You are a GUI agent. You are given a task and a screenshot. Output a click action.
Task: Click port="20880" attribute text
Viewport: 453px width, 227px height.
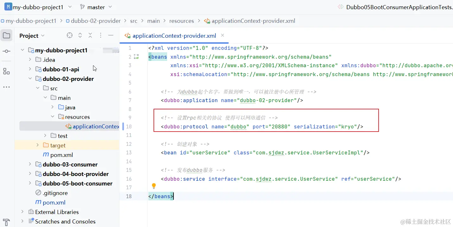tap(272, 126)
